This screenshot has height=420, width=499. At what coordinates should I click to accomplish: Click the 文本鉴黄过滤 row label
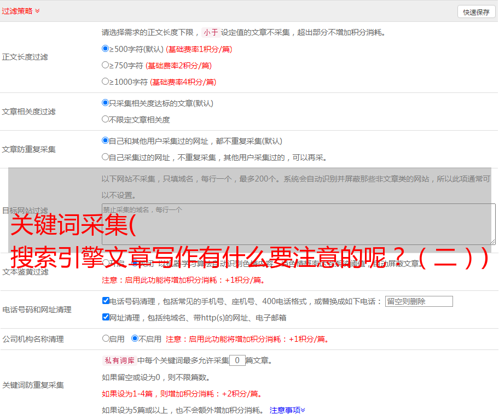point(26,272)
